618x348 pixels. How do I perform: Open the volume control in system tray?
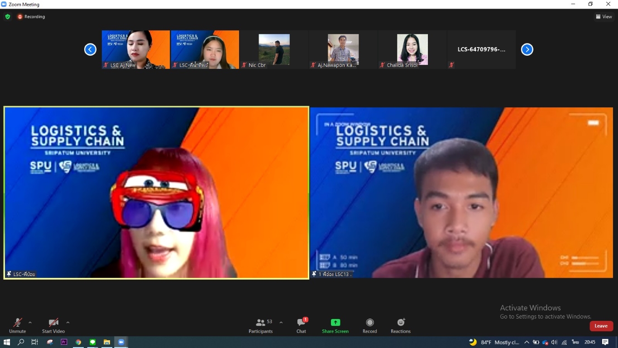coord(555,342)
